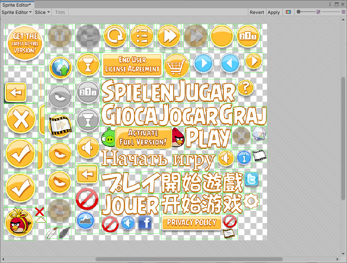Select the small red X sprite
Viewport: 347px width, 263px height.
click(x=40, y=212)
